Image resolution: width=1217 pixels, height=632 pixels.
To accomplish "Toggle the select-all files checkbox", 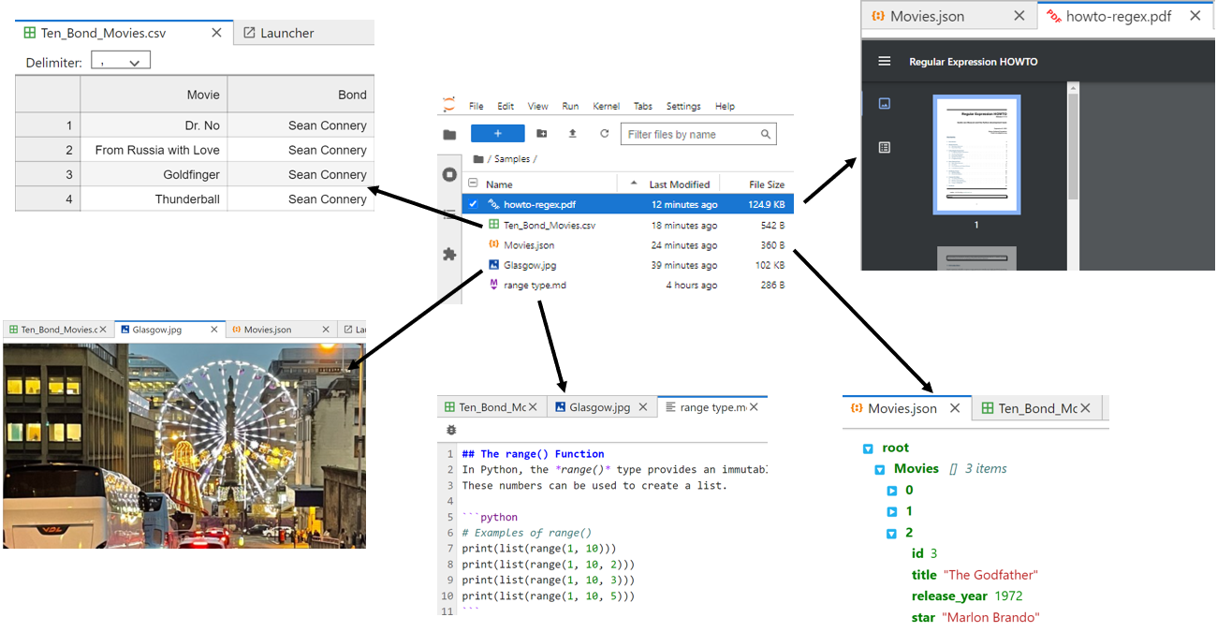I will click(x=472, y=183).
